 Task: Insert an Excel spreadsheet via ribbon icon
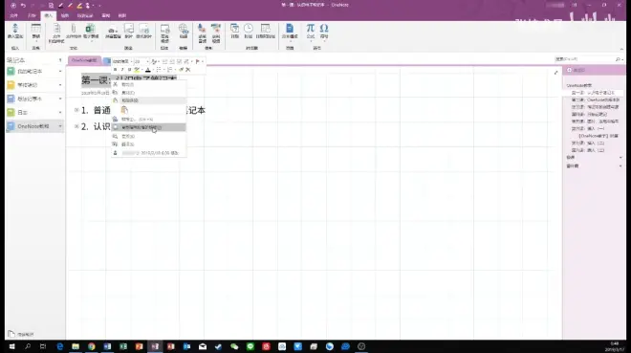91,31
